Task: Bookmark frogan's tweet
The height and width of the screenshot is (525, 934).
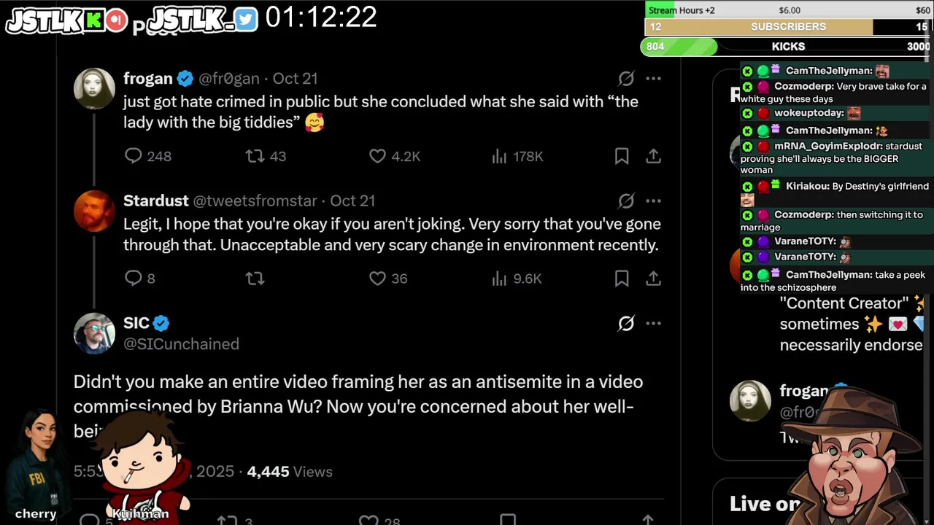Action: click(x=622, y=156)
